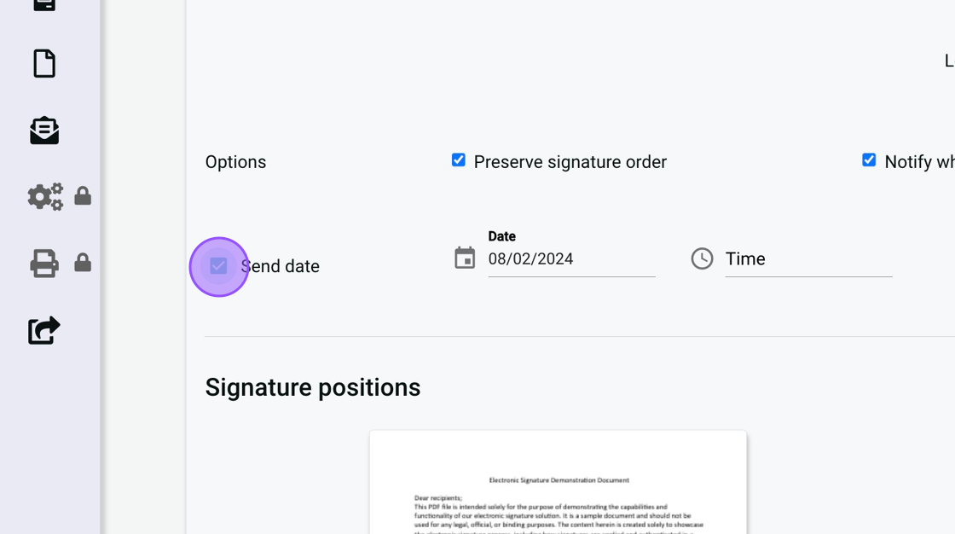Click the partially visible top sidebar icon
Viewport: 955px width, 534px height.
tap(44, 4)
